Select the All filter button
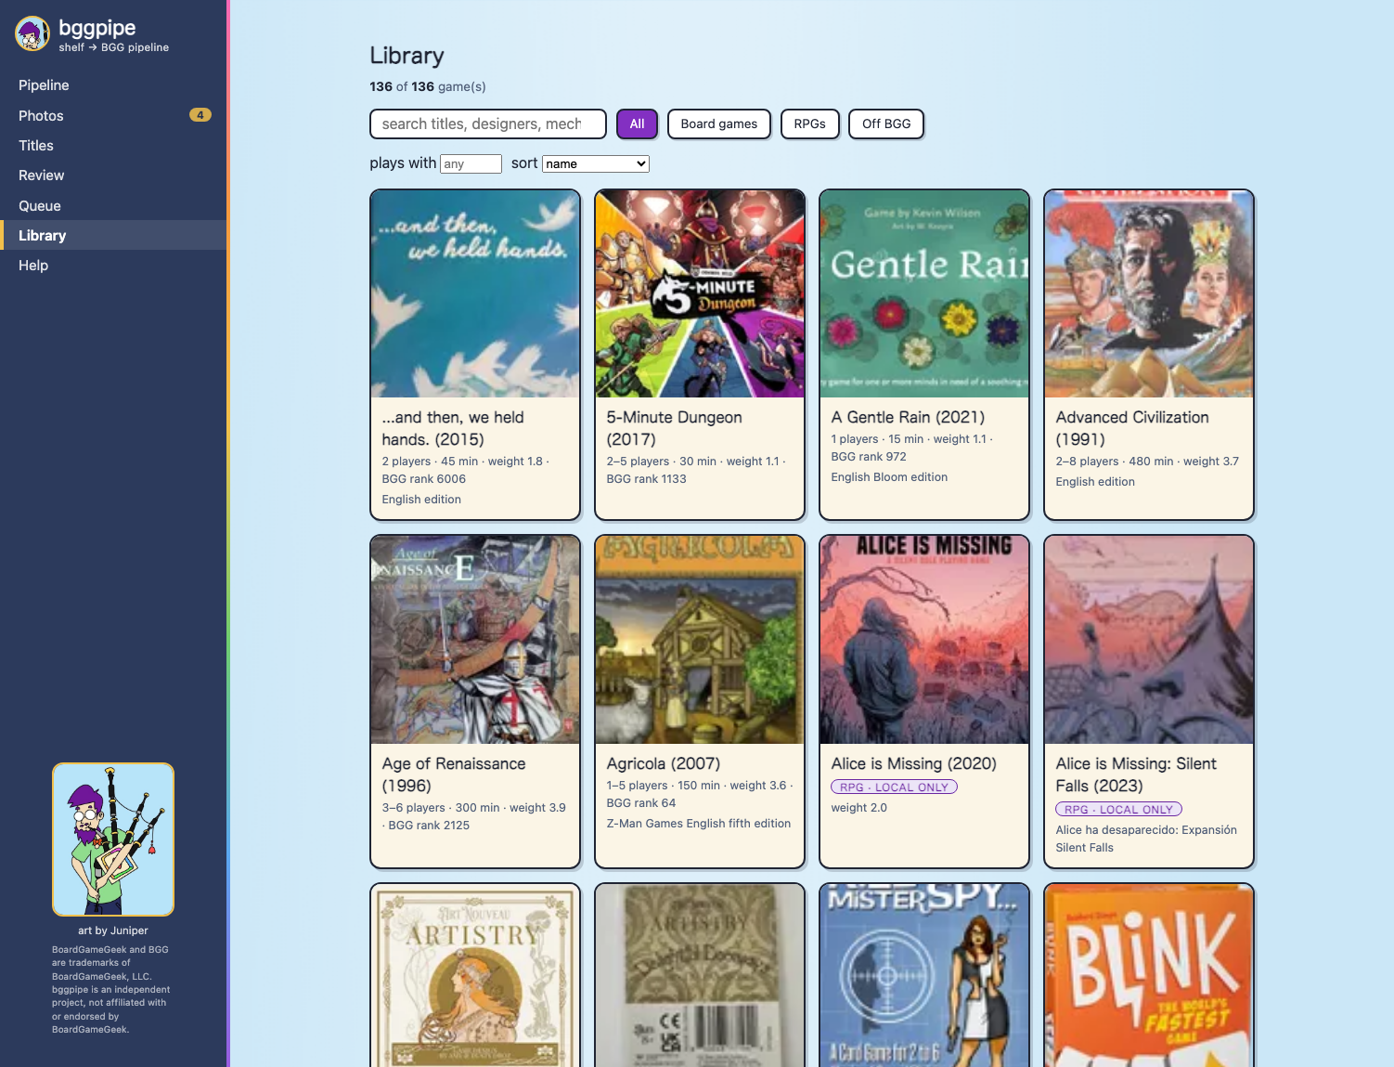This screenshot has height=1067, width=1394. click(x=638, y=124)
